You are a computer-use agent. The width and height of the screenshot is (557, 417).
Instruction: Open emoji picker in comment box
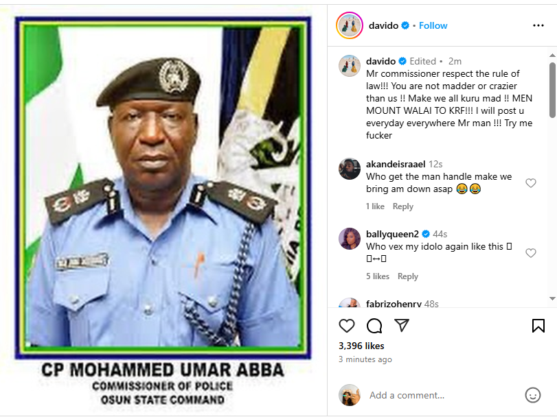(532, 395)
